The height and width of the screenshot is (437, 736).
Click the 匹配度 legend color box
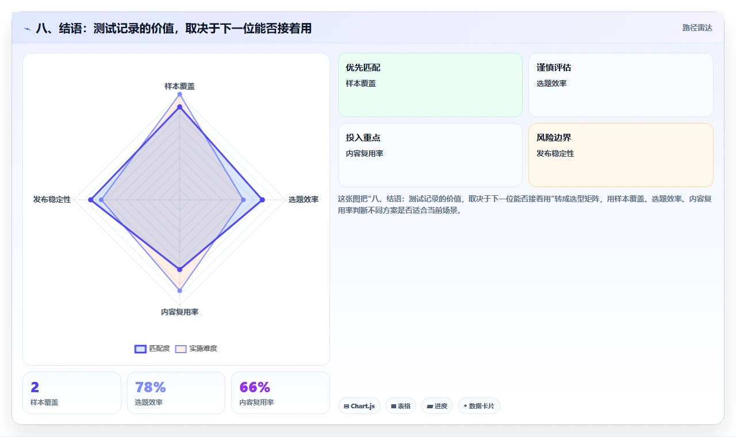[x=140, y=349]
